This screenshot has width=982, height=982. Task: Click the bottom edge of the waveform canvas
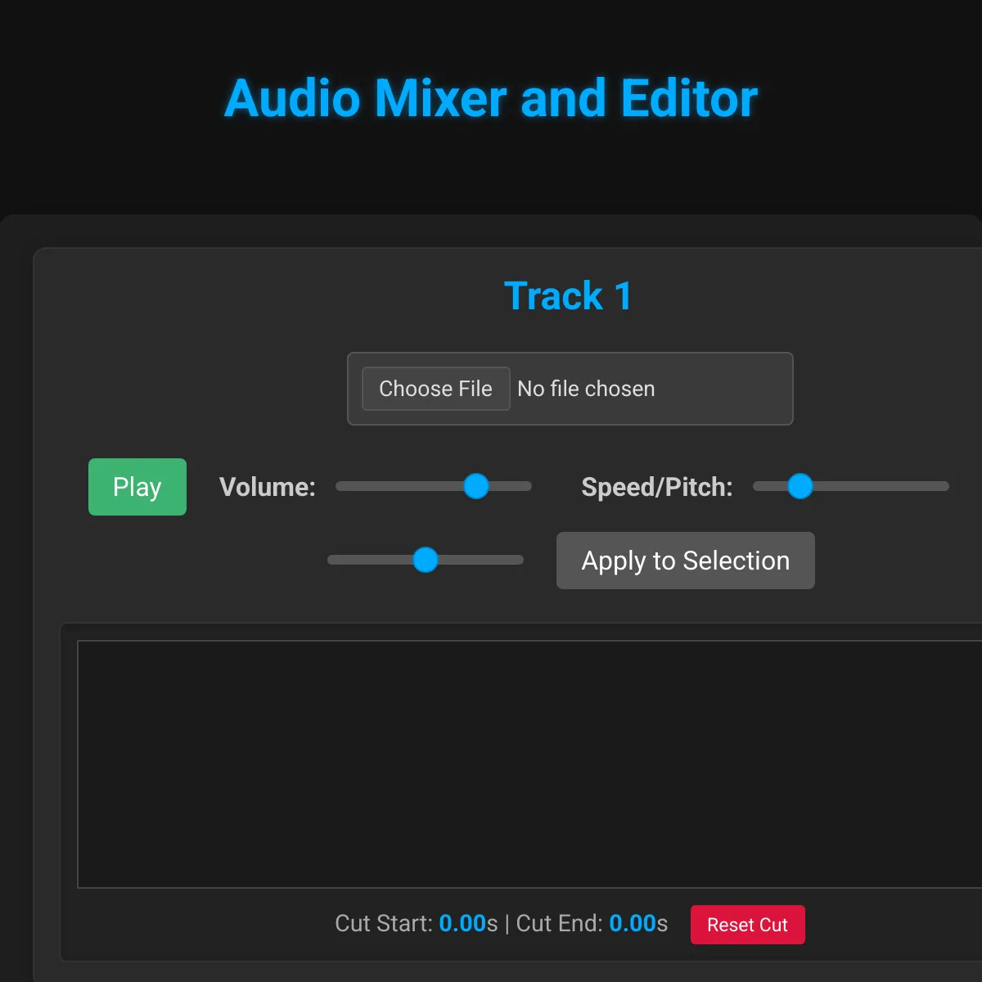pos(524,886)
